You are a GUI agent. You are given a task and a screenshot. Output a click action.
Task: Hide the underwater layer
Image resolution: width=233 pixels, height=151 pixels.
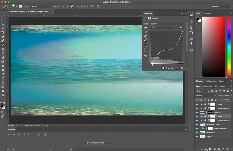click(x=197, y=132)
